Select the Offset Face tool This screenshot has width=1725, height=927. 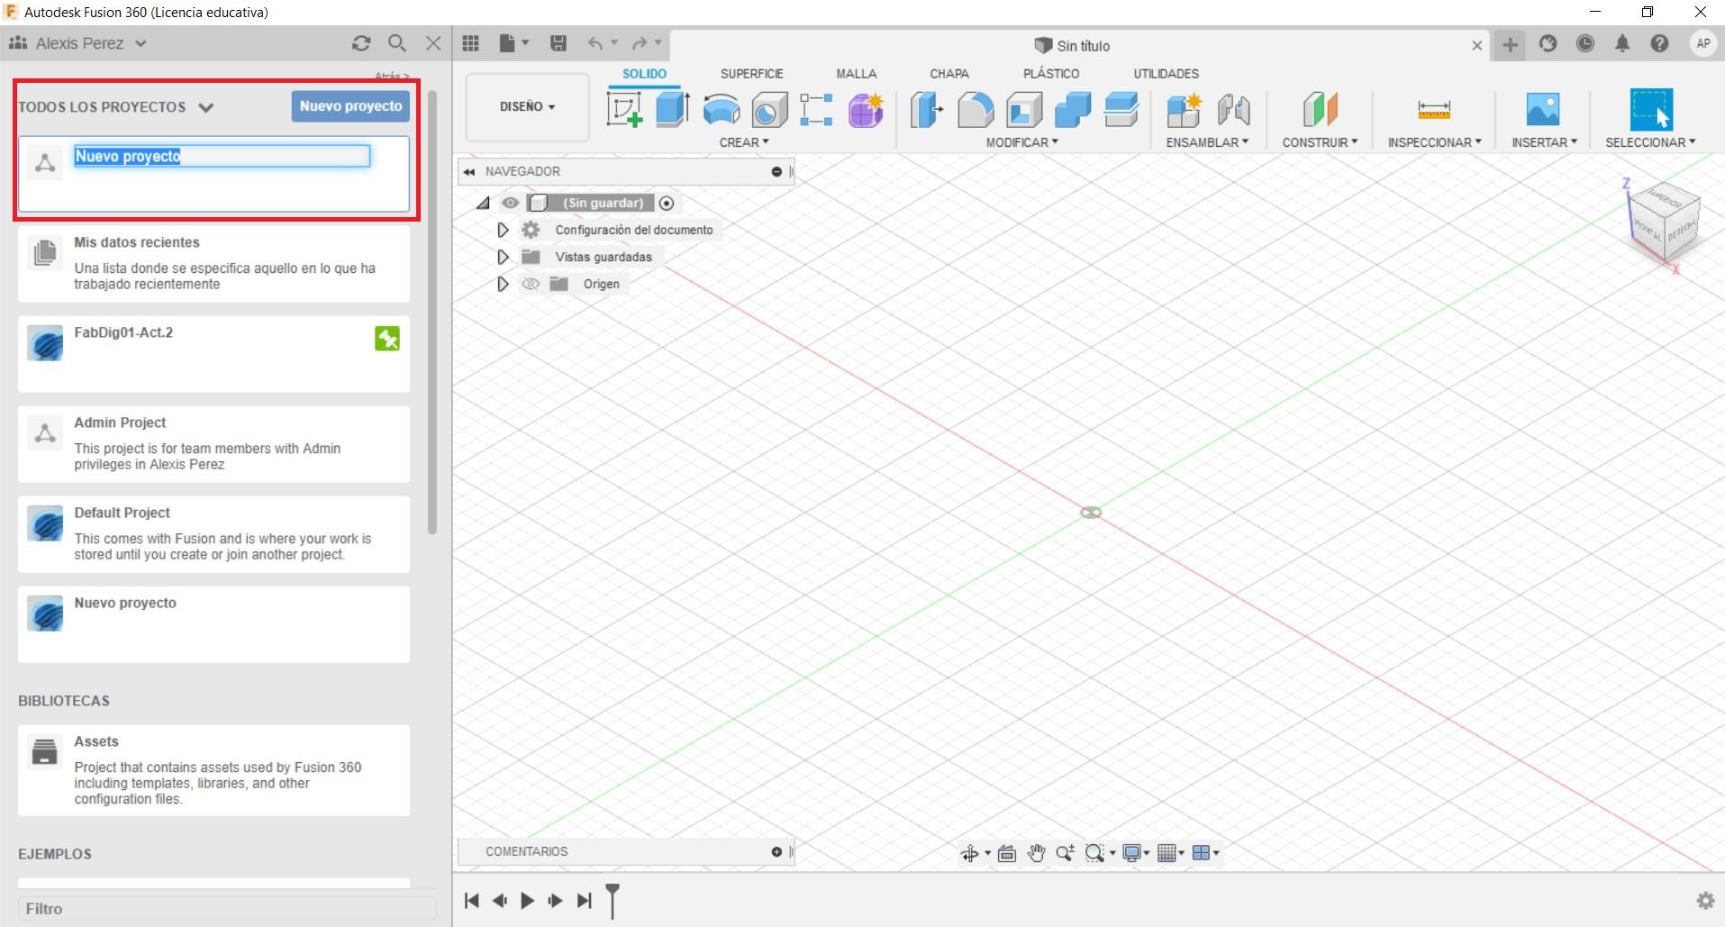pos(1121,110)
